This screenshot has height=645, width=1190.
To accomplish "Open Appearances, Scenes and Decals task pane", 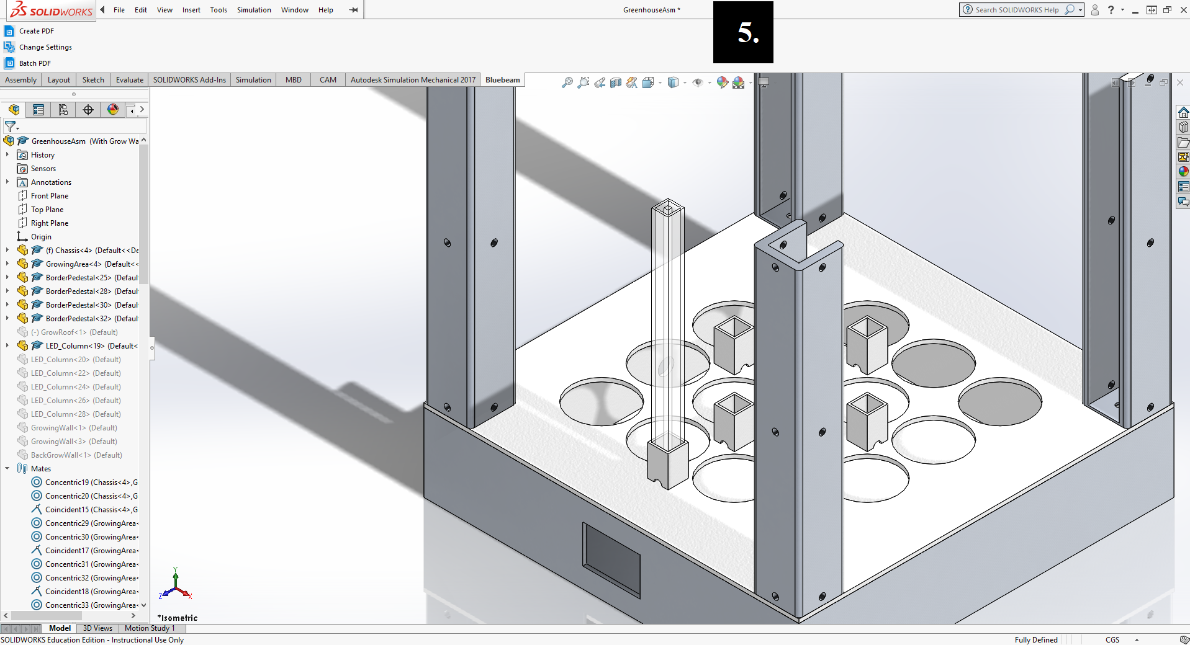I will tap(1184, 172).
